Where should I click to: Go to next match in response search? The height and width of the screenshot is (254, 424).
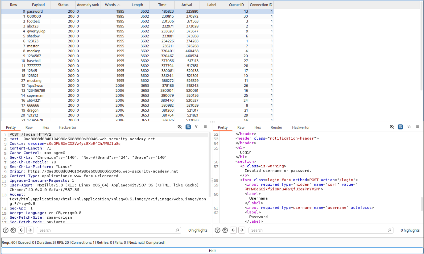(x=242, y=230)
